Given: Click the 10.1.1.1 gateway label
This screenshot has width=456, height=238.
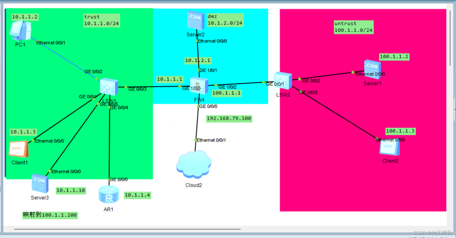Looking at the screenshot, I should point(169,79).
